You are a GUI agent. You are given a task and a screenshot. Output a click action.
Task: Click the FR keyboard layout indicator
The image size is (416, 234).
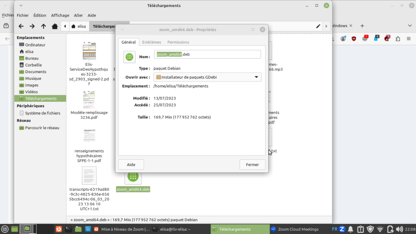coord(334,229)
